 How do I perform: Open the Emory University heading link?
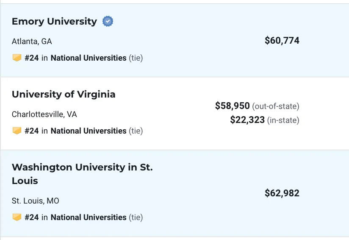click(x=54, y=22)
